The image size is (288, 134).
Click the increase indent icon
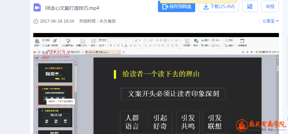tap(161, 40)
